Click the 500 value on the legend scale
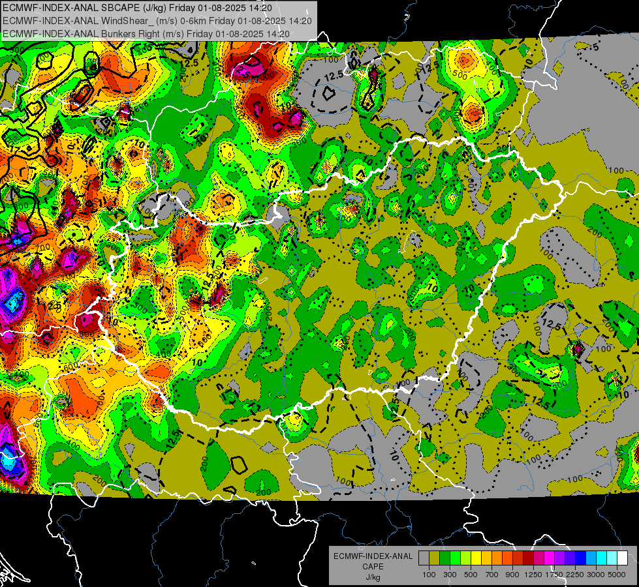 471,575
